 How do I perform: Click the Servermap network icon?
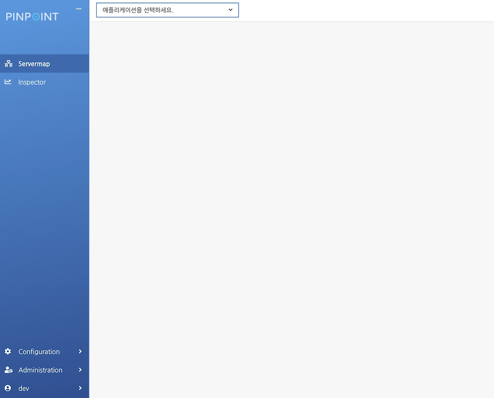pyautogui.click(x=8, y=64)
